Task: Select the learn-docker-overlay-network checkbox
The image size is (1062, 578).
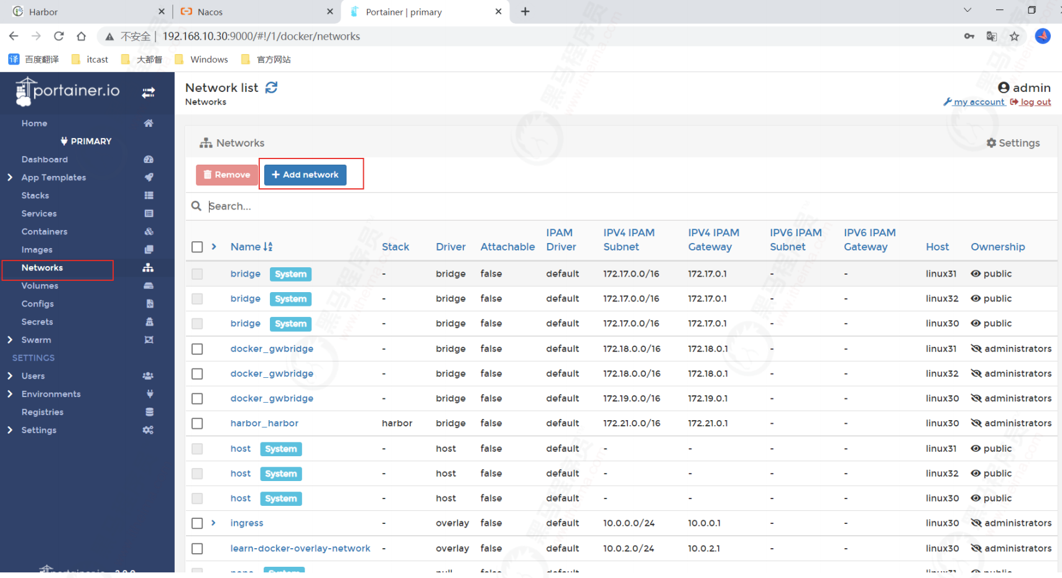Action: (197, 549)
